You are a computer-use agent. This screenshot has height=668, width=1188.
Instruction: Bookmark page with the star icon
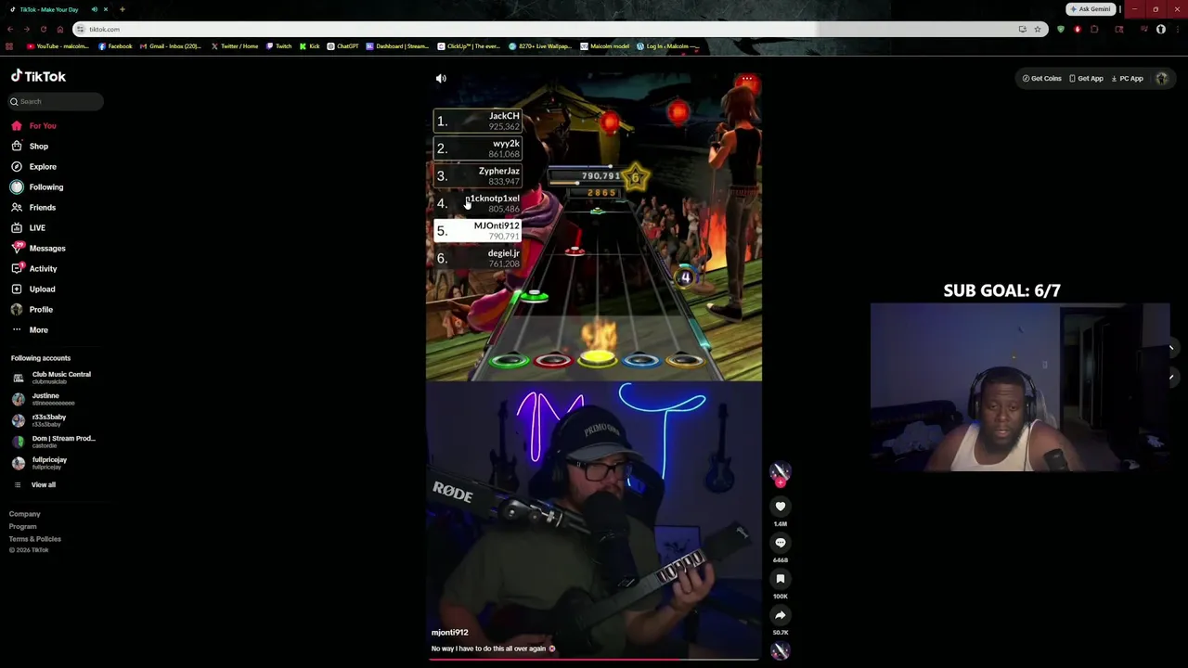[x=1038, y=29]
